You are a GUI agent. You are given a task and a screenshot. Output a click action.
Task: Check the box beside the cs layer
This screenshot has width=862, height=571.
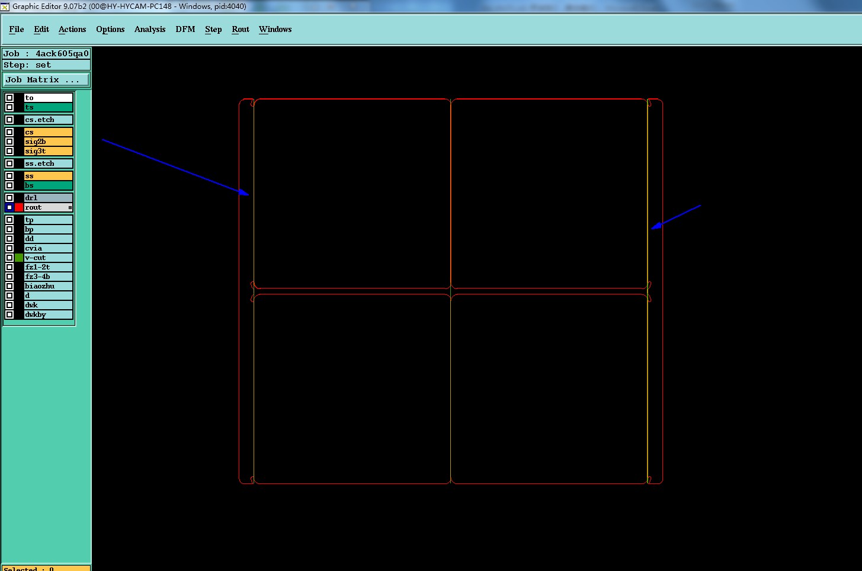(x=9, y=132)
